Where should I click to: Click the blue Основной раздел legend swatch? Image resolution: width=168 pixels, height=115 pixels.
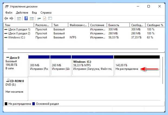[34, 104]
